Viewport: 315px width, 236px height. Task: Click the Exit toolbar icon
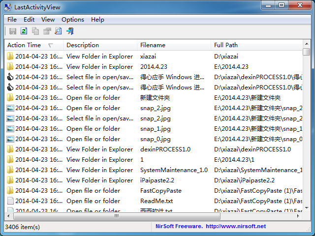pyautogui.click(x=70, y=31)
